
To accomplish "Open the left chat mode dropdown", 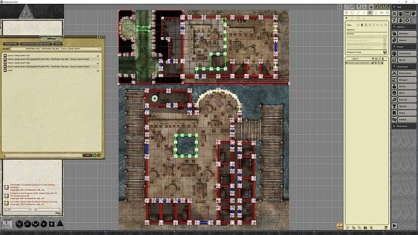I will [18, 209].
